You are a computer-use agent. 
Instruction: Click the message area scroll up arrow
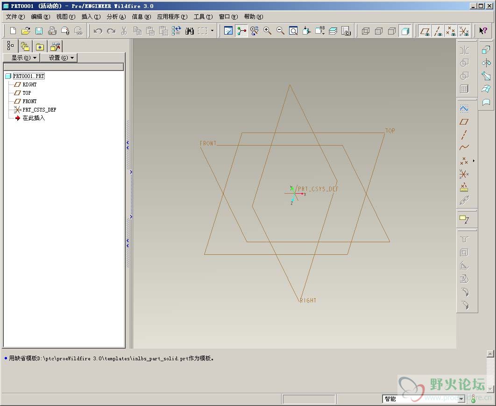(x=490, y=354)
